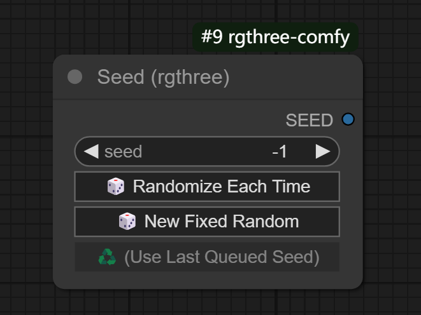421x315 pixels.
Task: Click the #9 rgthree-comfy badge
Action: pyautogui.click(x=275, y=37)
